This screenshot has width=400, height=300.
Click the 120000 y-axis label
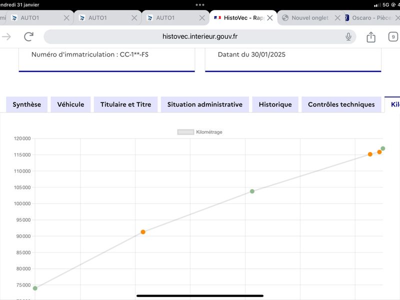(x=22, y=138)
